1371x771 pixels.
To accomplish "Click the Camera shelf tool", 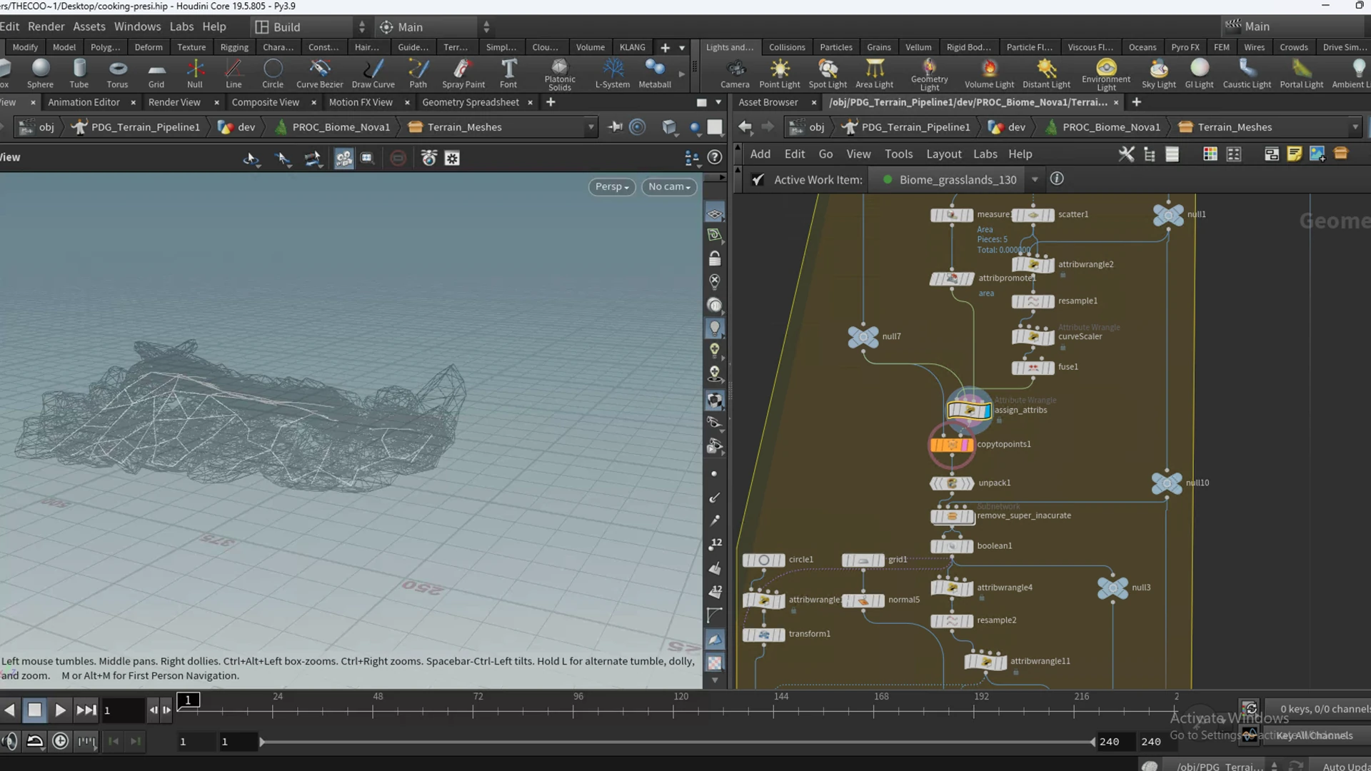I will click(735, 74).
